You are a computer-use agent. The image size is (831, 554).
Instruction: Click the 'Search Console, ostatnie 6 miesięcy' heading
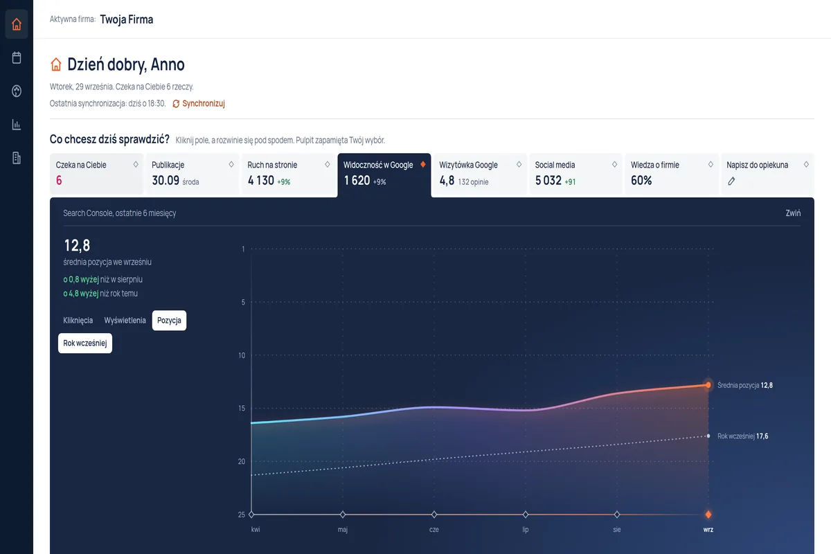pyautogui.click(x=120, y=213)
